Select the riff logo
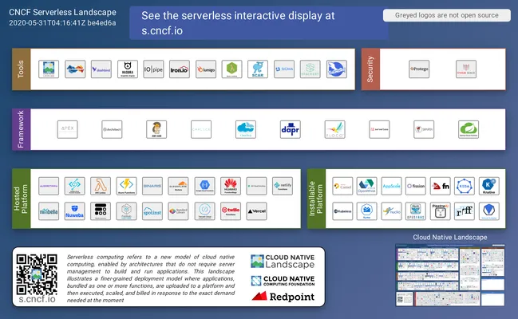Viewport: 518px width, 319px height. pyautogui.click(x=465, y=211)
